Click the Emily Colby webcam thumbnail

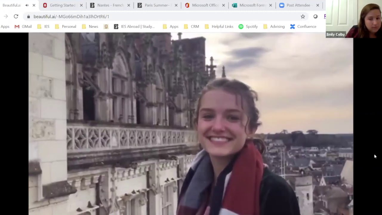point(354,19)
